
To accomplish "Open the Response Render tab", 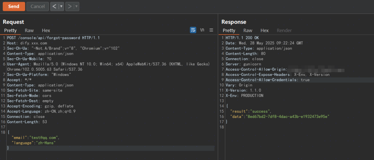I will pyautogui.click(x=284, y=31).
